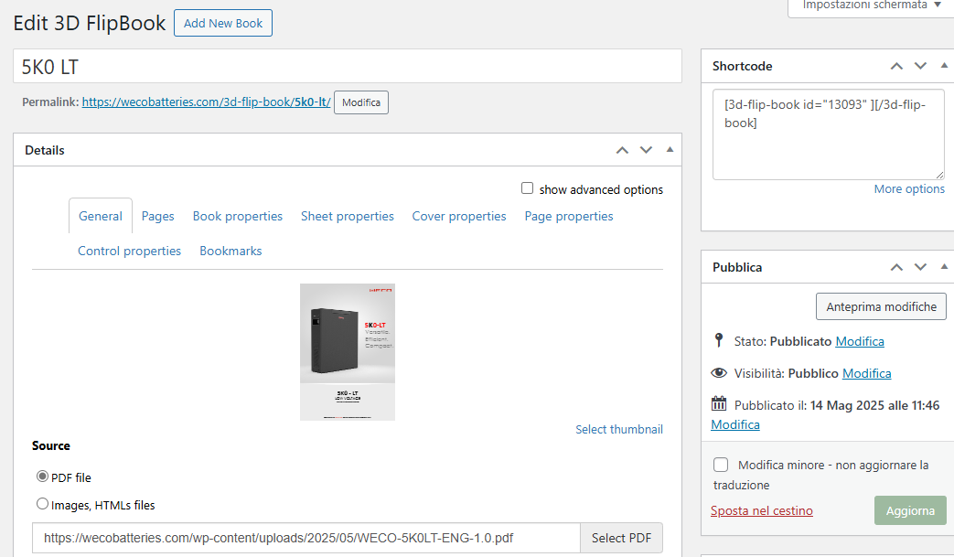Open Sheet properties tab

click(x=348, y=217)
